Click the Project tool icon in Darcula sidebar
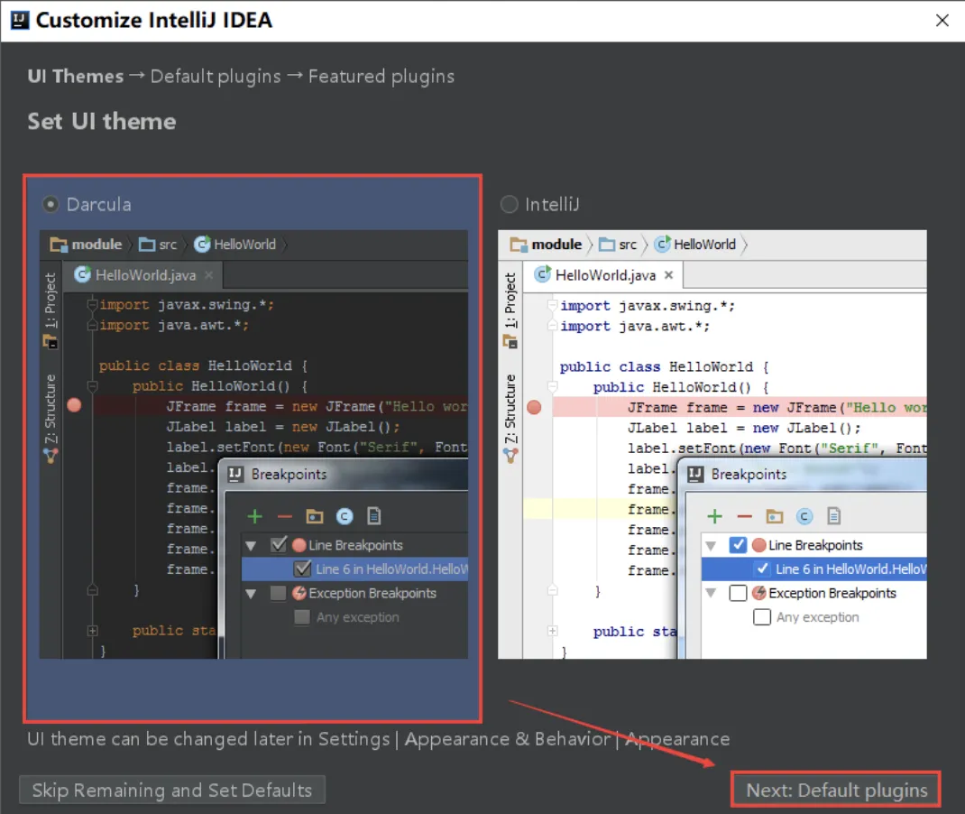This screenshot has width=965, height=814. (51, 341)
